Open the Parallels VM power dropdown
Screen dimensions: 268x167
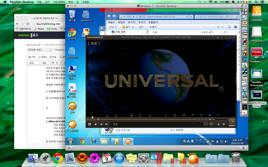70,148
